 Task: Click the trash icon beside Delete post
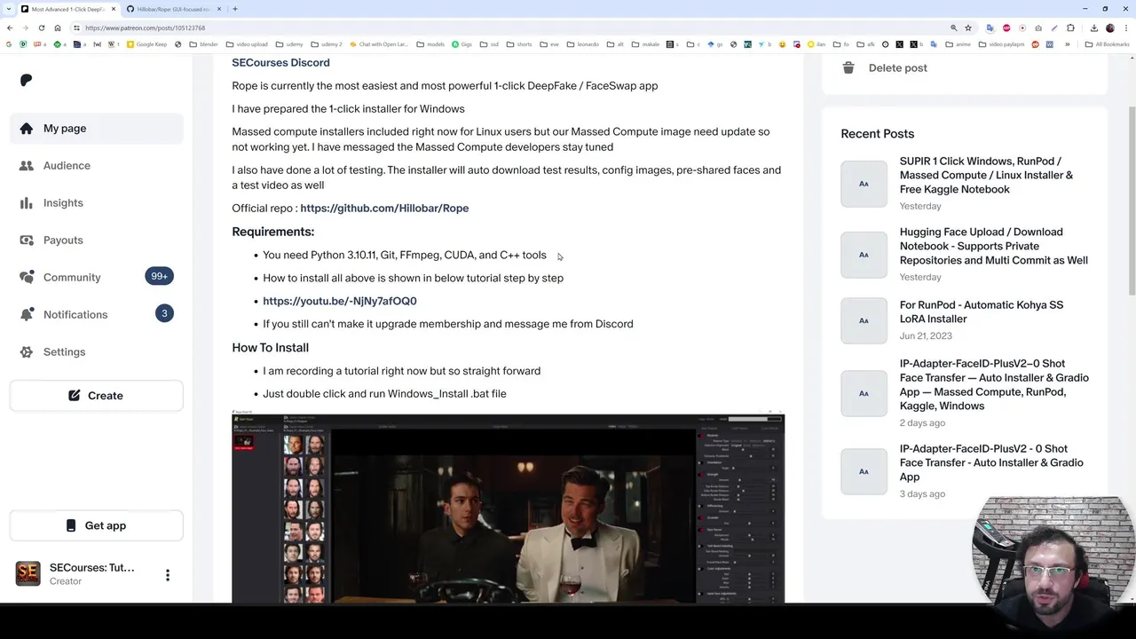coord(848,67)
